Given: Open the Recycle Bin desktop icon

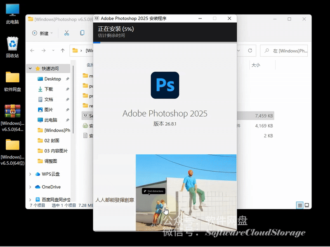Looking at the screenshot, I should coord(12,47).
